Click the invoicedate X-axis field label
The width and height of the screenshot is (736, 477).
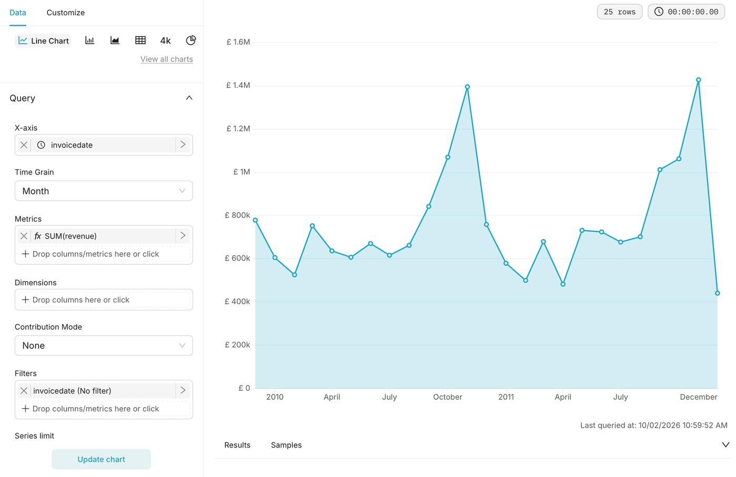(x=71, y=145)
